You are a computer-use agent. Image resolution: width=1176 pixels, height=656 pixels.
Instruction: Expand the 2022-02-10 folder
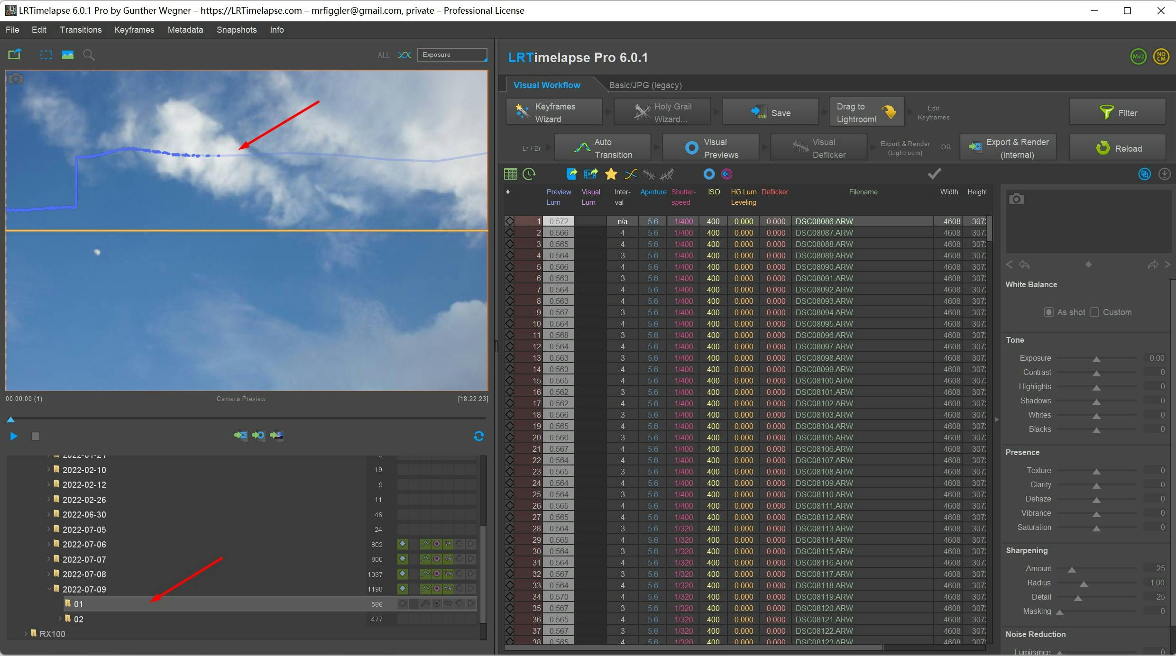pyautogui.click(x=48, y=470)
